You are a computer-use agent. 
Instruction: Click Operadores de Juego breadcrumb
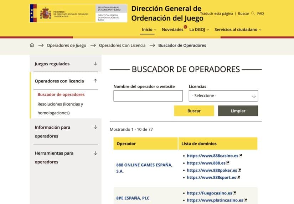tap(66, 45)
